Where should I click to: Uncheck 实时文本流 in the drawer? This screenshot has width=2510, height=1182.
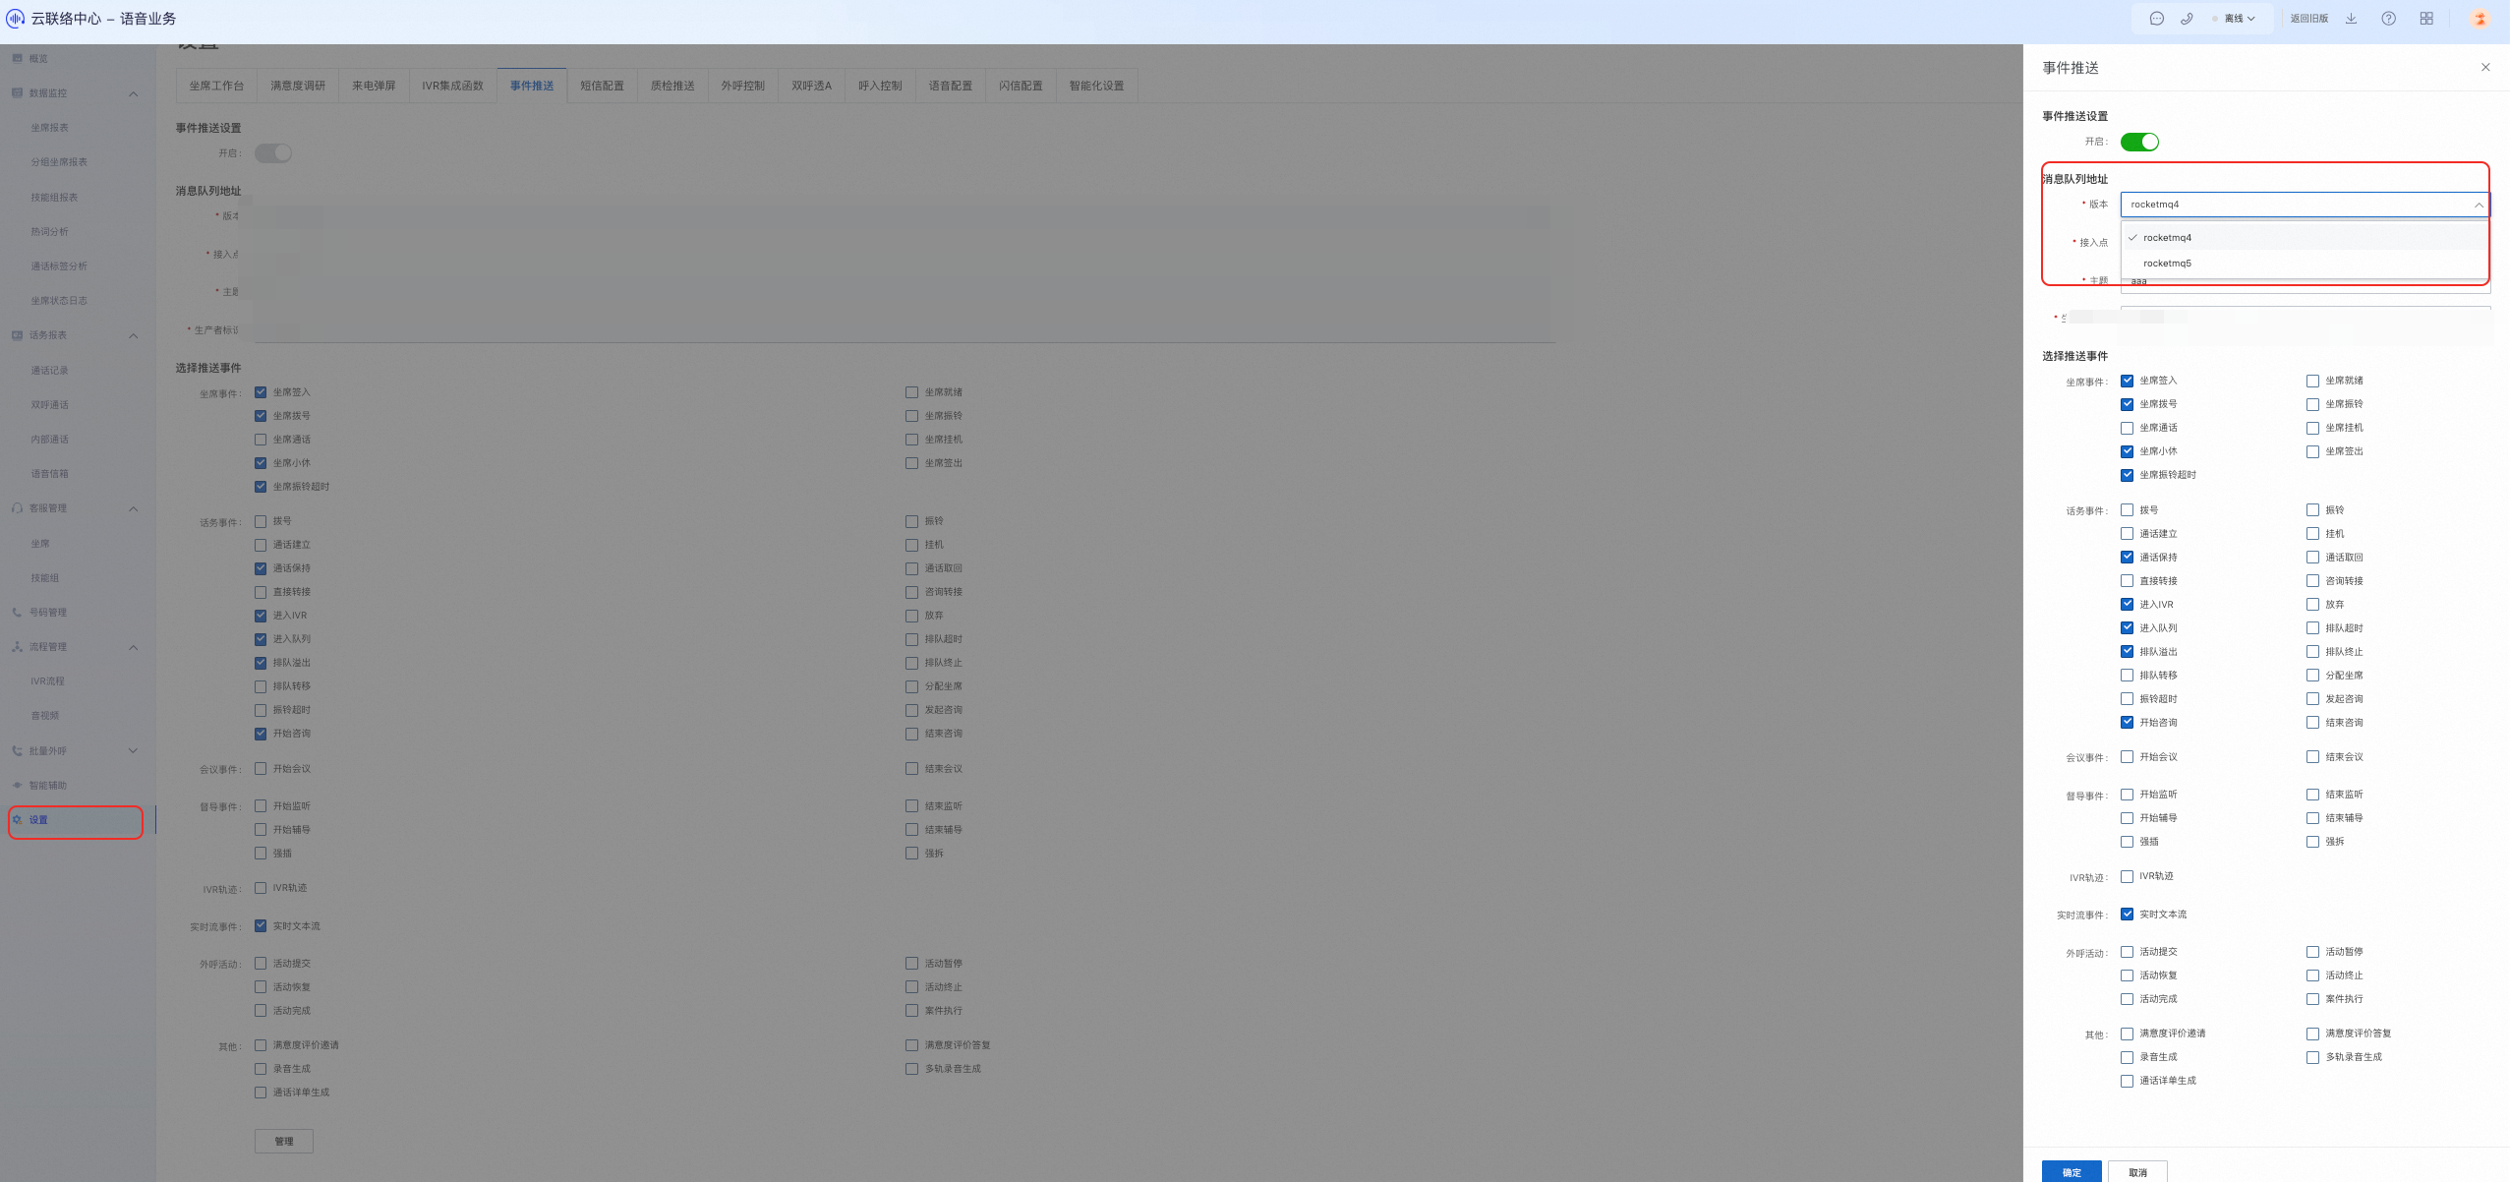click(2127, 915)
